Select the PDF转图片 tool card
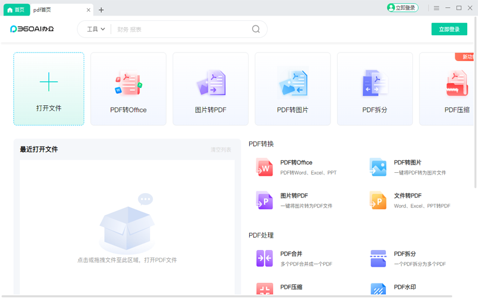The width and height of the screenshot is (478, 299). pos(292,89)
